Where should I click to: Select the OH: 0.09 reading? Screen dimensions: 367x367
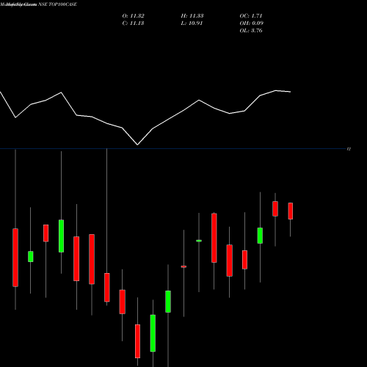coord(252,23)
